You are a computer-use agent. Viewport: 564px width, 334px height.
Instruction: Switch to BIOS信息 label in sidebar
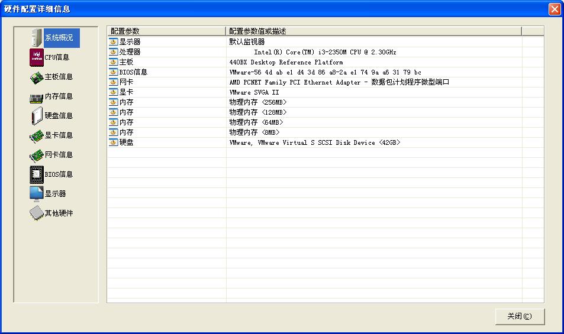(59, 174)
